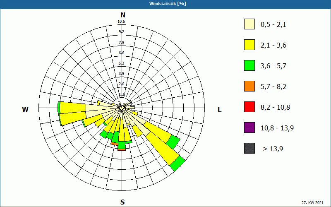The width and height of the screenshot is (331, 207).
Task: Click the orange tip of the south bar
Action: (x=122, y=149)
